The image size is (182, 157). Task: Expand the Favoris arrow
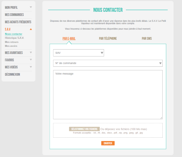coord(31,59)
